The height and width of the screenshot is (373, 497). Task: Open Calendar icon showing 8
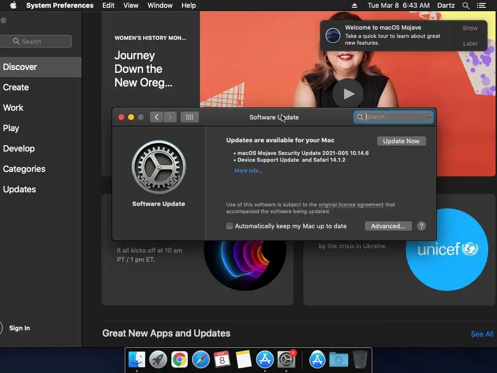[222, 360]
